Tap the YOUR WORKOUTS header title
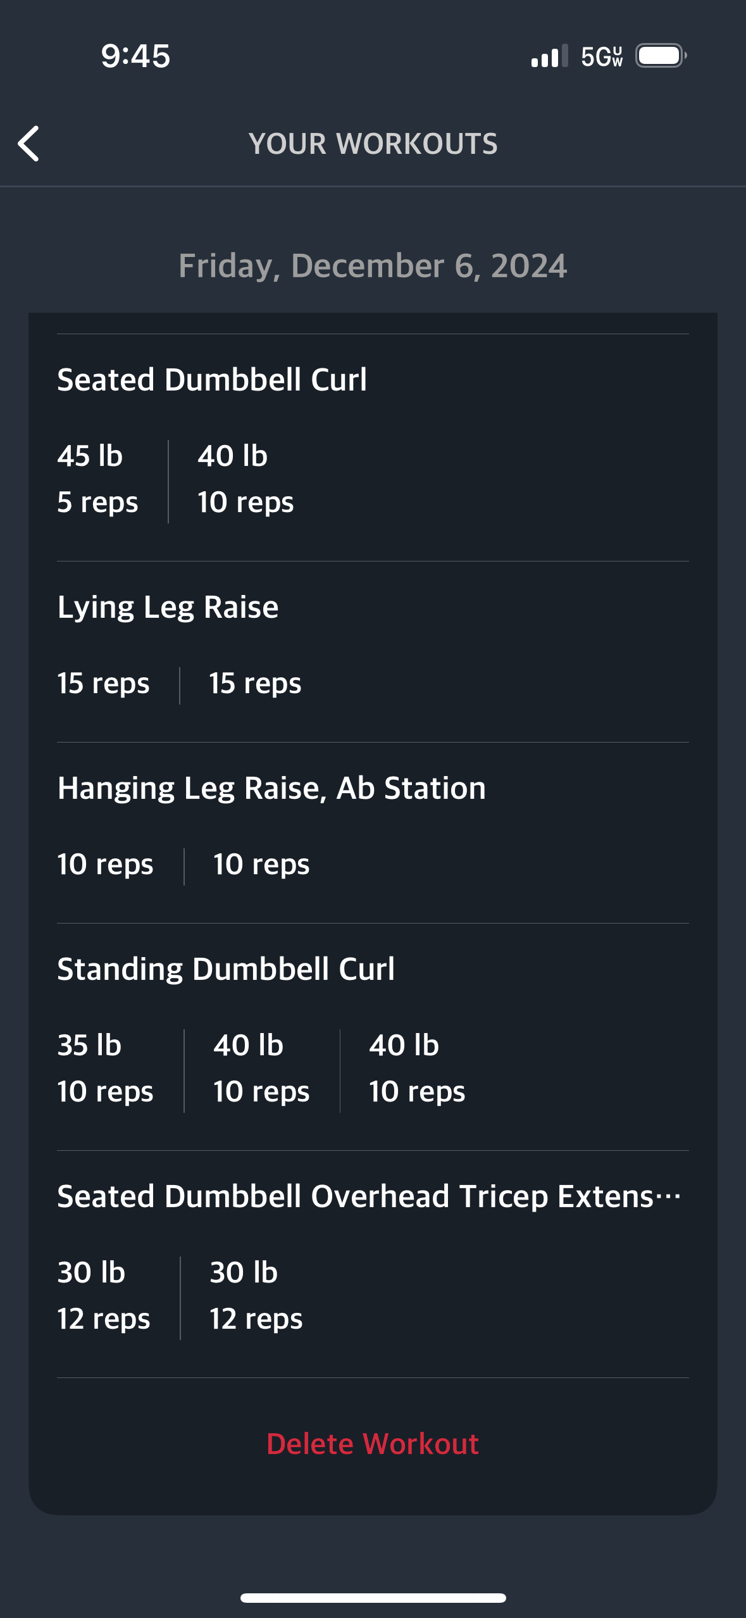746x1618 pixels. [x=373, y=144]
